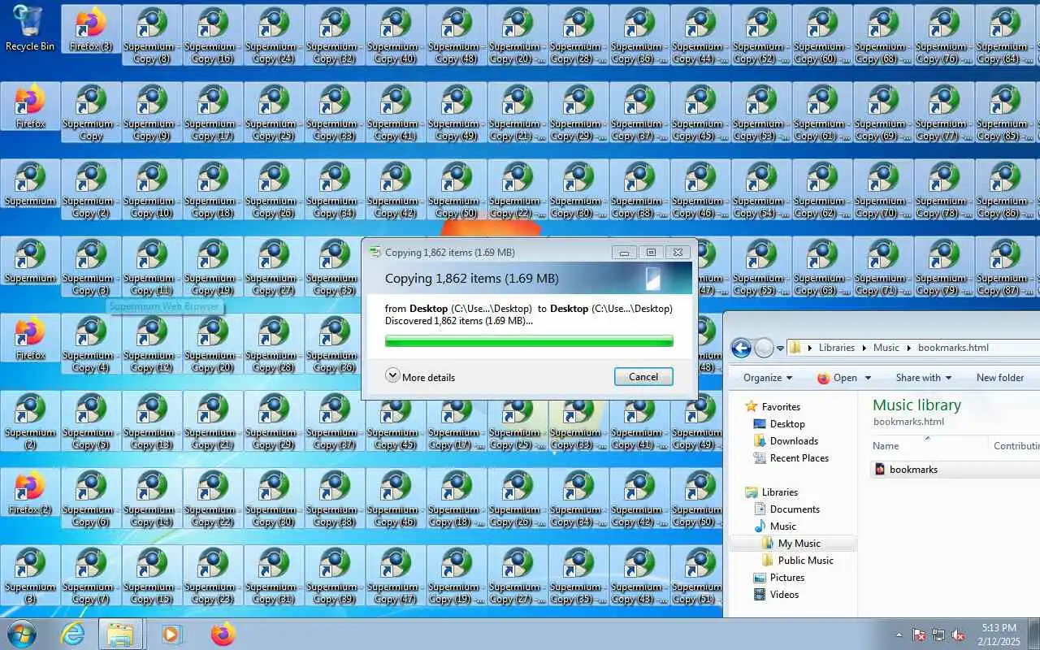Select Supermium - Copy (8) shortcut
Screen dimensions: 1040x650
point(152,35)
